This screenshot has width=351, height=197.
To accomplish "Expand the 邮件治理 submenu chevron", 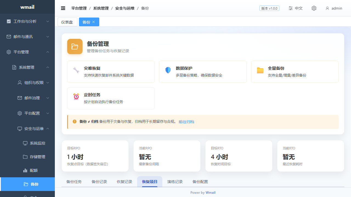I will point(48,98).
